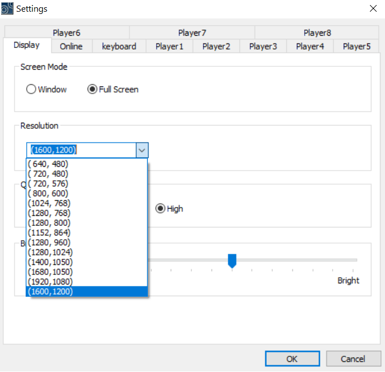
Task: Switch to the Display tab
Action: 27,45
